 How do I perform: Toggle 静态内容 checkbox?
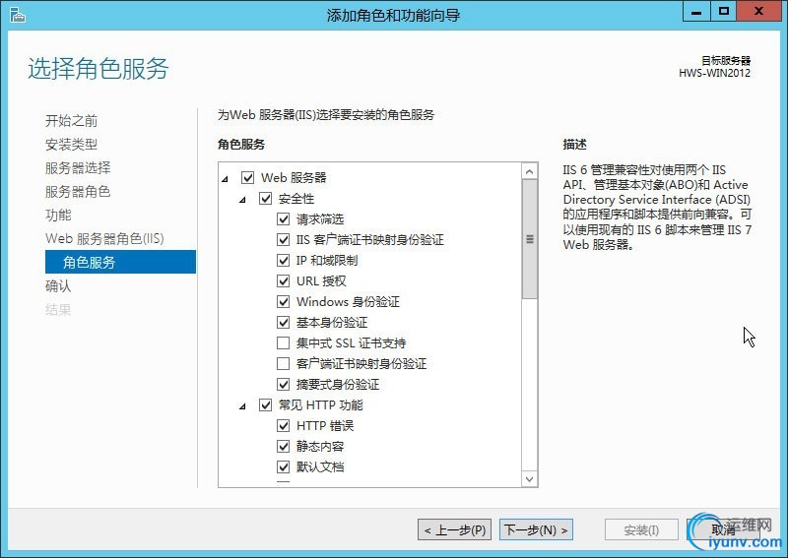click(x=284, y=446)
